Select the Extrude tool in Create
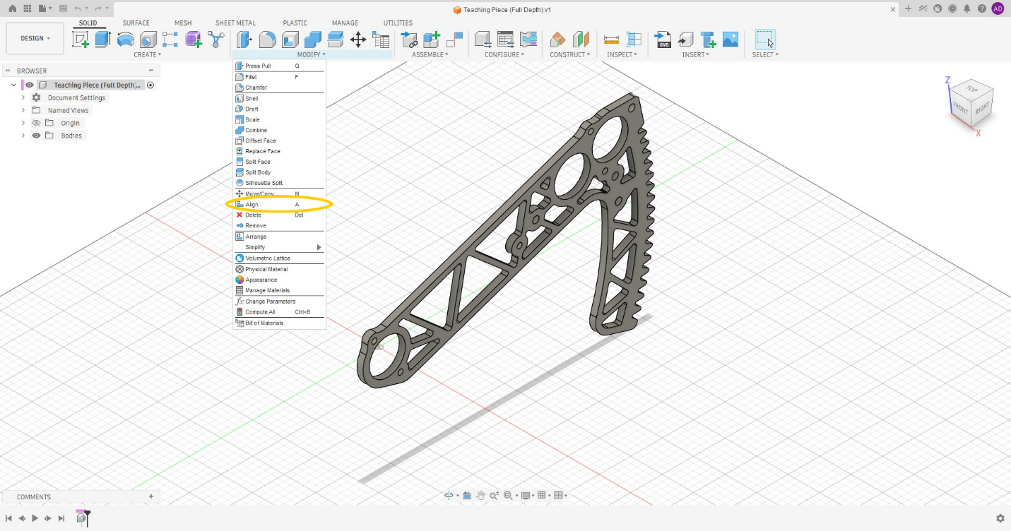This screenshot has height=531, width=1011. (x=103, y=39)
